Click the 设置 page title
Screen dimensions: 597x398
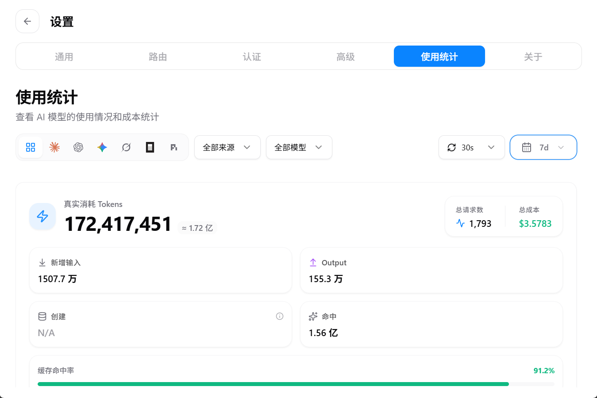[62, 22]
